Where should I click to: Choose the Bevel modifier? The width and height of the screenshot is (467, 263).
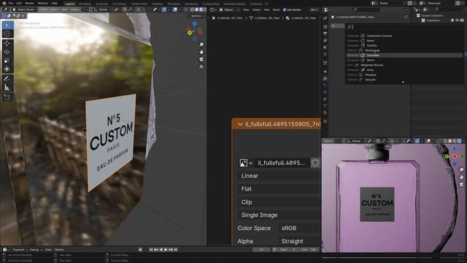(x=370, y=41)
